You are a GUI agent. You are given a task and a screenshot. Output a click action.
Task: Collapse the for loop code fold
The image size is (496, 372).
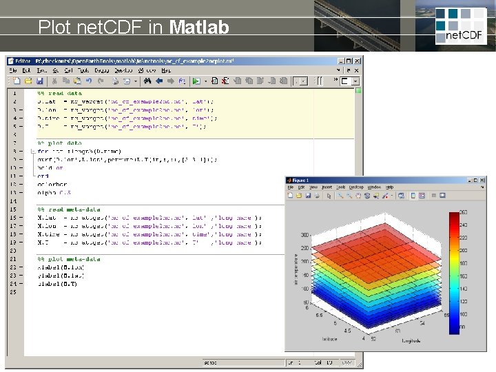click(x=32, y=152)
